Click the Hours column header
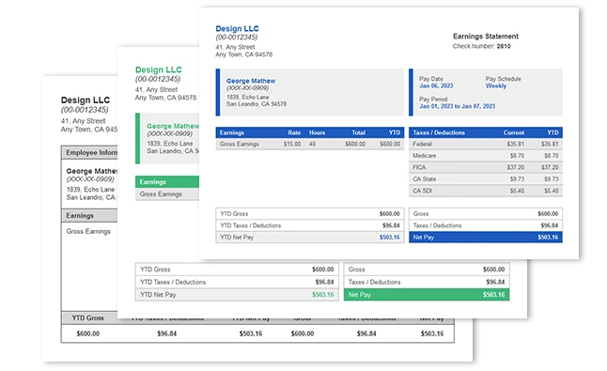Viewport: 607px width, 371px height. 317,132
